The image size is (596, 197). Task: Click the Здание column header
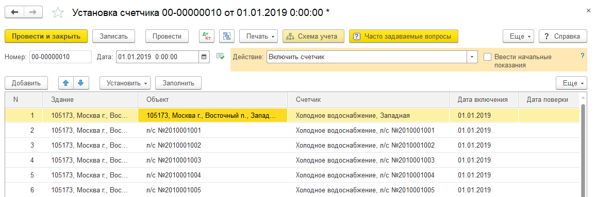point(90,100)
